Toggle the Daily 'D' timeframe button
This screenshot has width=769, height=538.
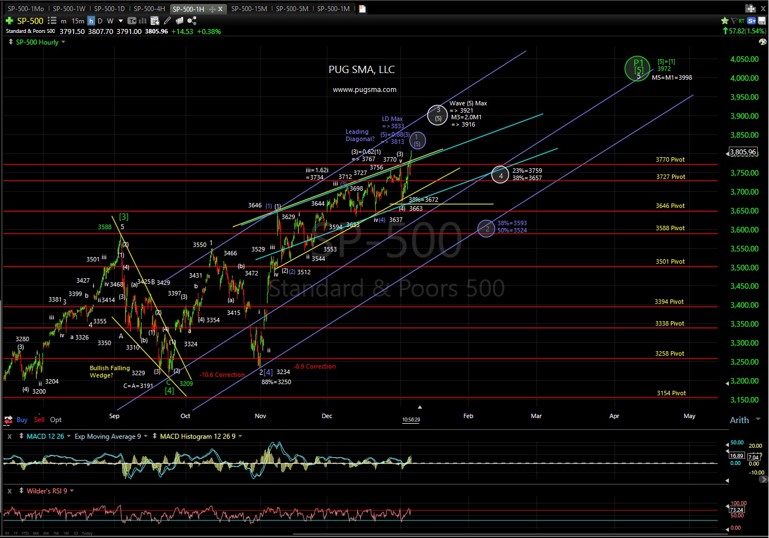[x=100, y=21]
